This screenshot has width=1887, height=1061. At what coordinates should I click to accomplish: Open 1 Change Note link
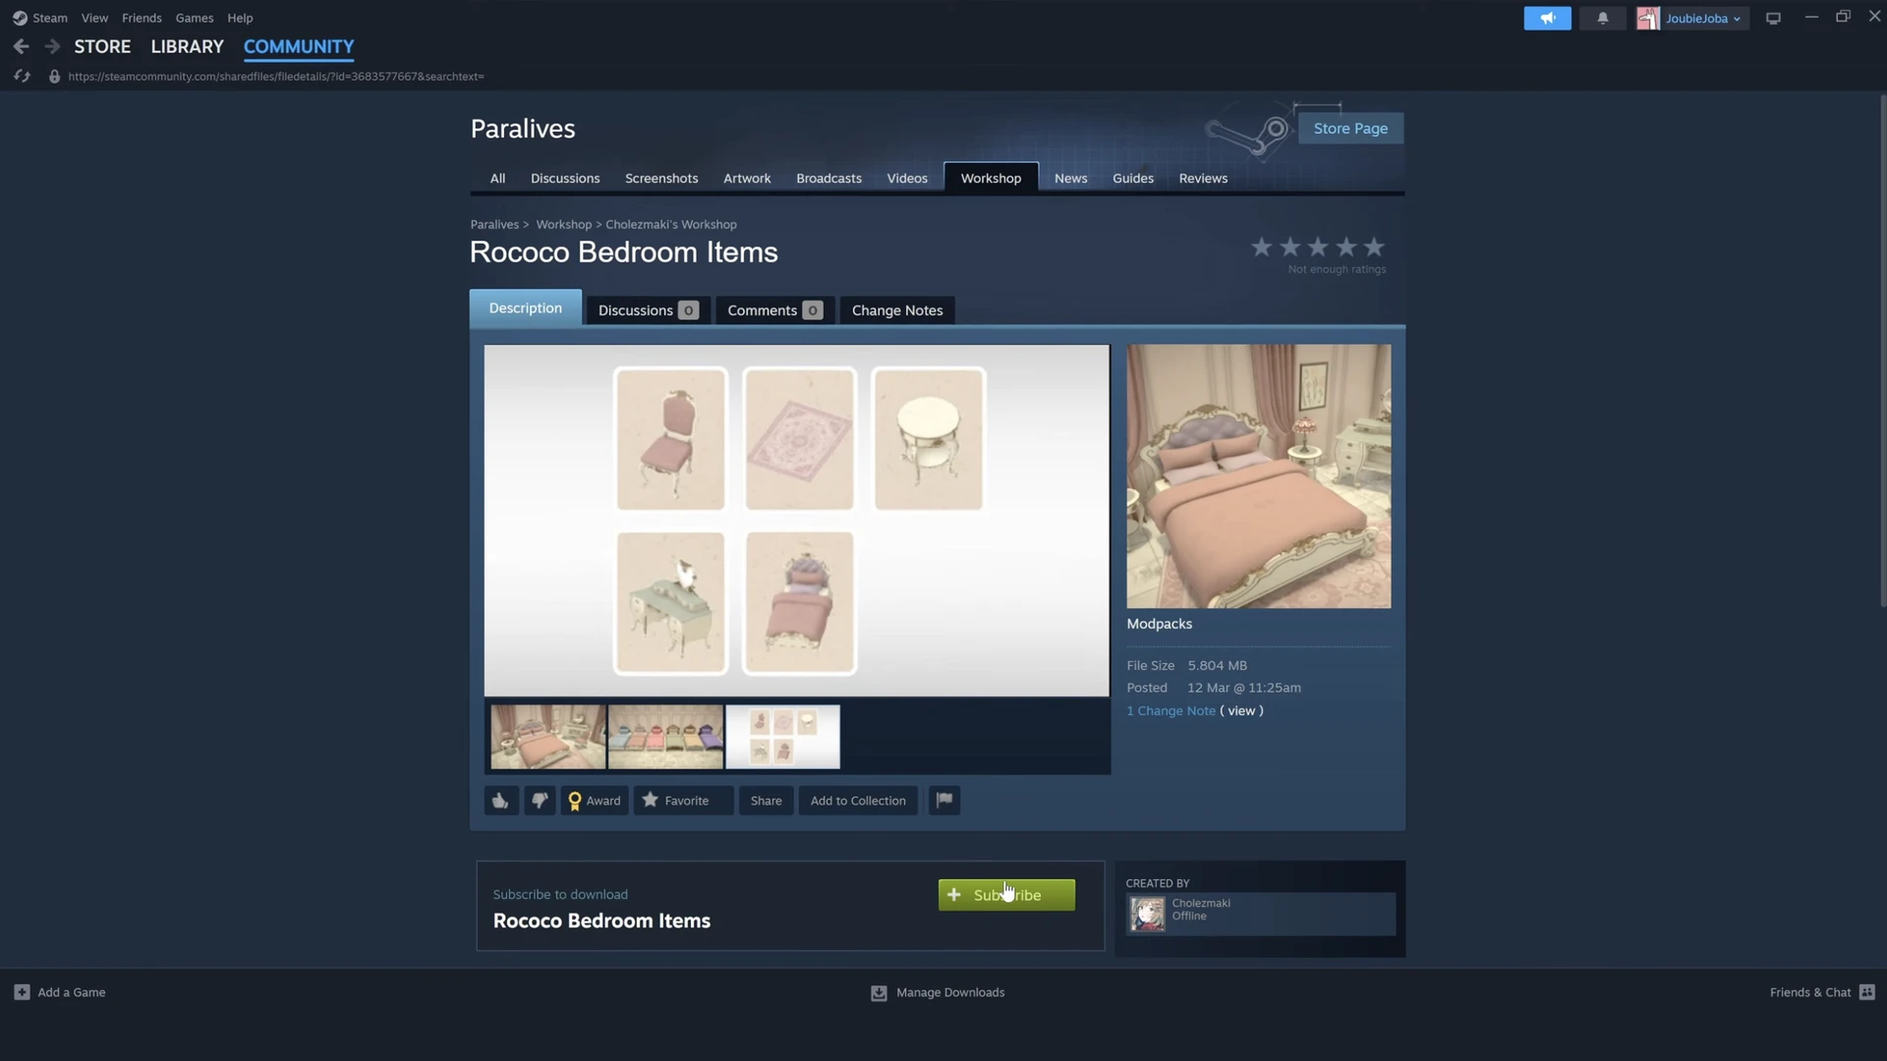click(x=1171, y=710)
